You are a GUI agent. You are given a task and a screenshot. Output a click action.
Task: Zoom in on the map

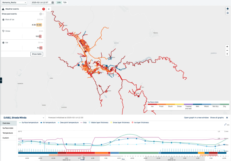[x=227, y=47]
